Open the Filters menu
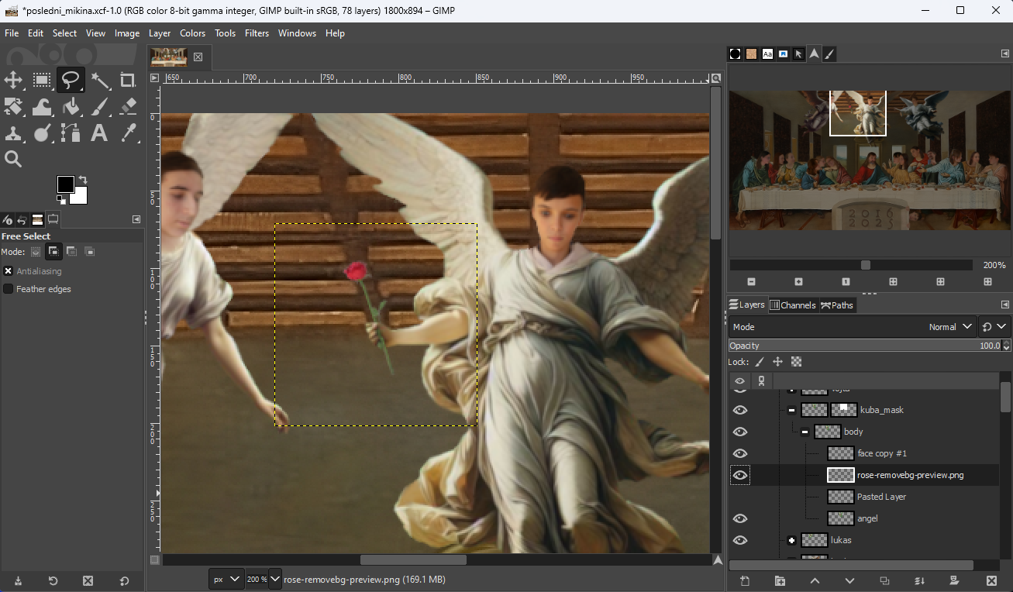1013x592 pixels. 257,33
